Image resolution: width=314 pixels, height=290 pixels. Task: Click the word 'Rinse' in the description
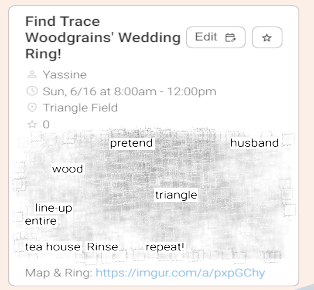tap(102, 247)
